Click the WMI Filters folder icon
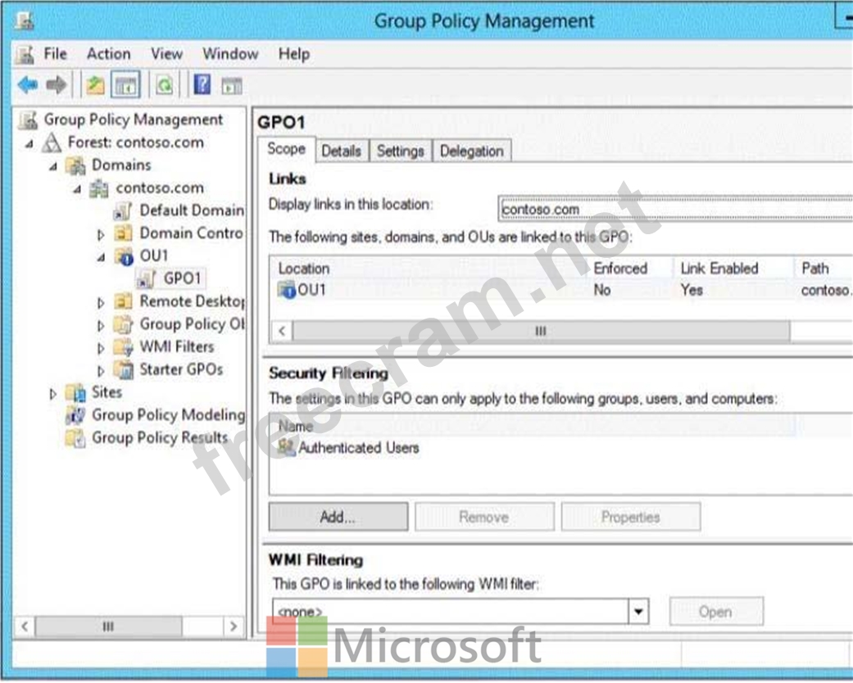Screen dimensions: 853x683 tap(123, 347)
